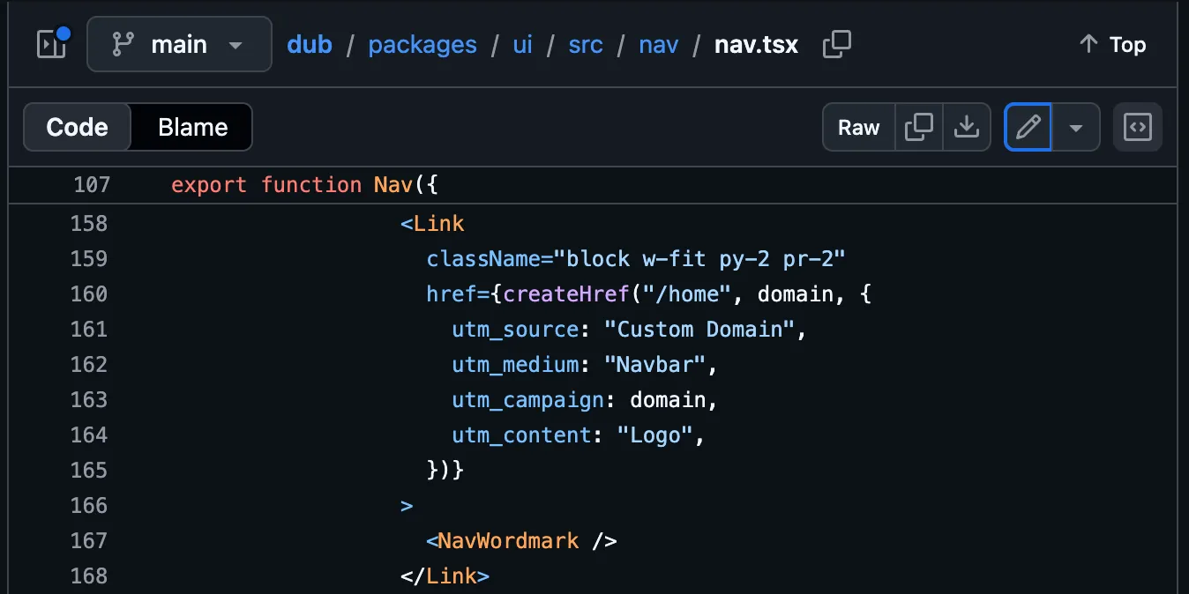The width and height of the screenshot is (1189, 594).
Task: Copy the file path nav.tsx
Action: (836, 44)
